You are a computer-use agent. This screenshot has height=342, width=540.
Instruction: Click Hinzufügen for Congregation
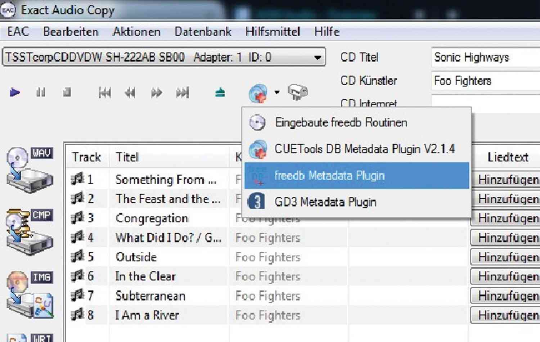click(505, 218)
